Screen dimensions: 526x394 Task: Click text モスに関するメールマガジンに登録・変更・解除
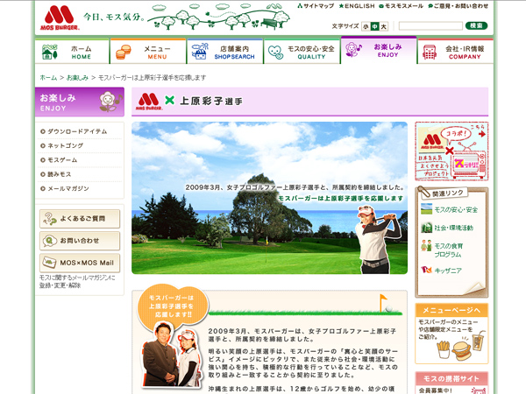point(77,282)
